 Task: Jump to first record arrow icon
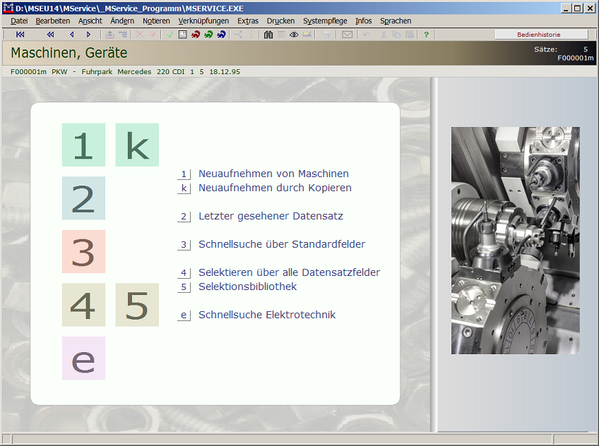[20, 34]
